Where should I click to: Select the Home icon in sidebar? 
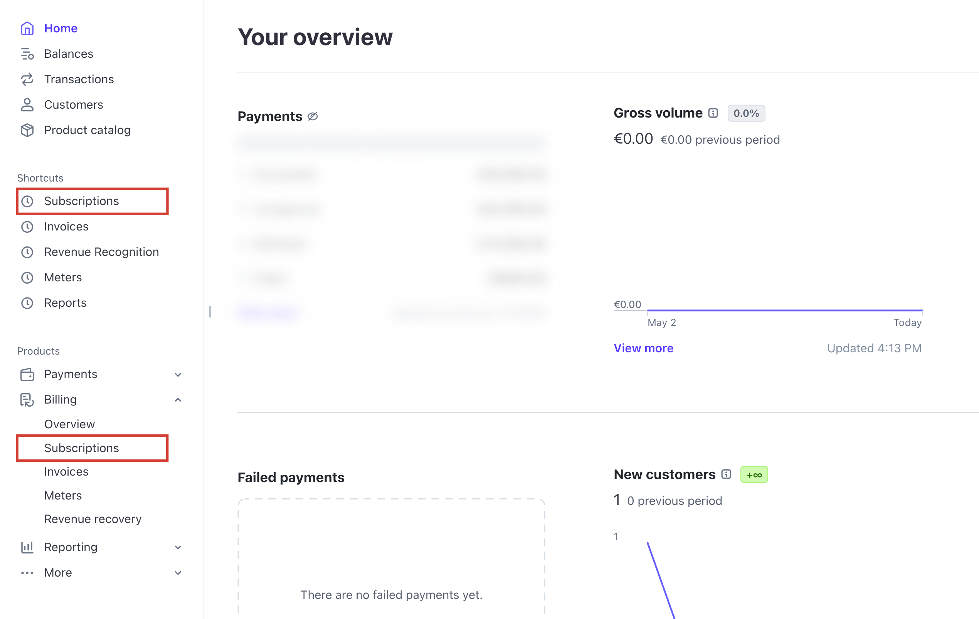[x=27, y=28]
